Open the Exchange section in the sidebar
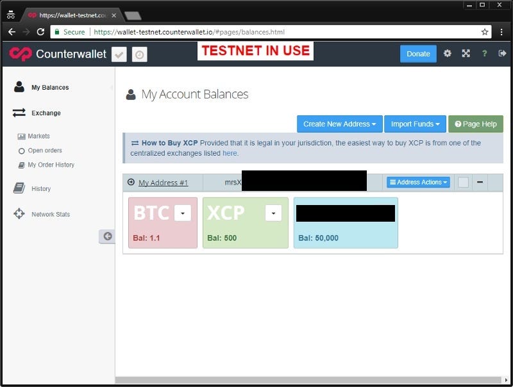 click(x=46, y=113)
